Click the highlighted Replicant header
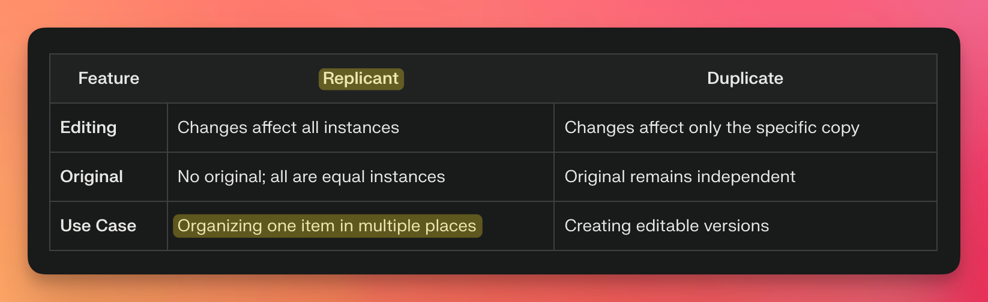Screen dimensions: 988x302 [361, 78]
